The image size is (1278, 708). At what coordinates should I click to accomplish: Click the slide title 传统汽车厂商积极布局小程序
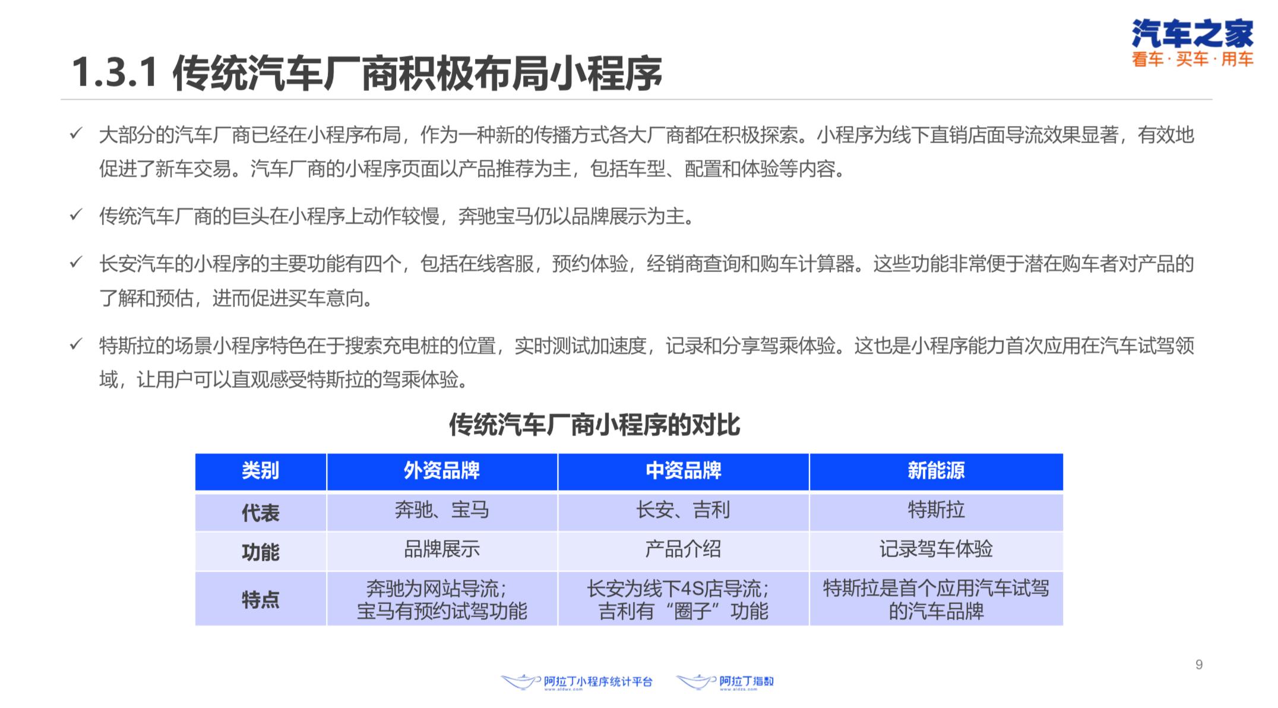coord(366,74)
